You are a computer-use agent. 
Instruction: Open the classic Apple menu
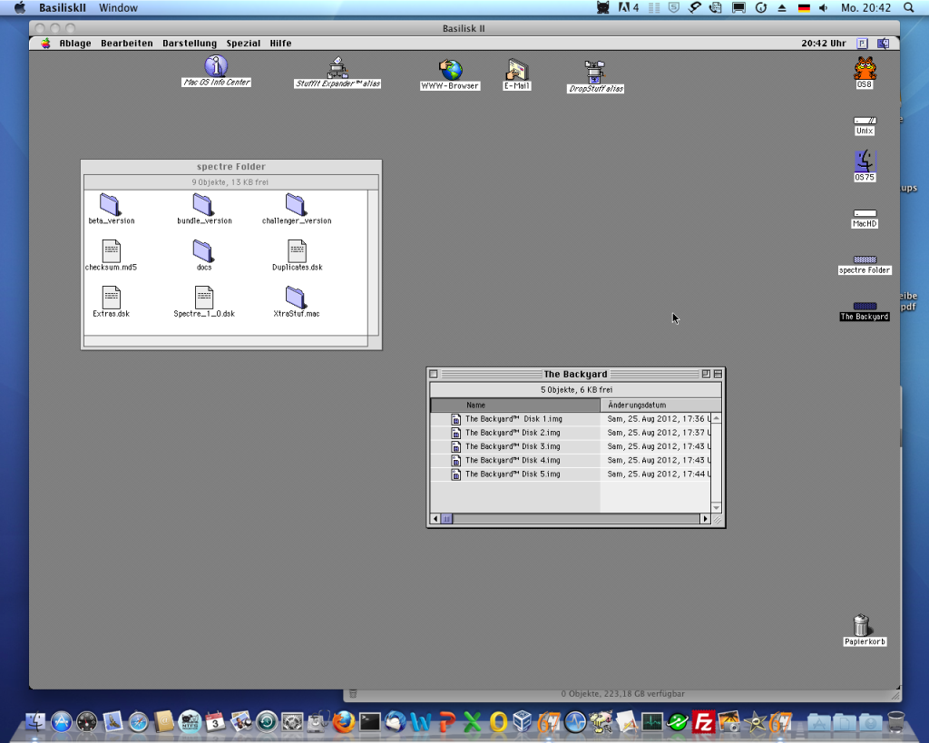(x=45, y=44)
